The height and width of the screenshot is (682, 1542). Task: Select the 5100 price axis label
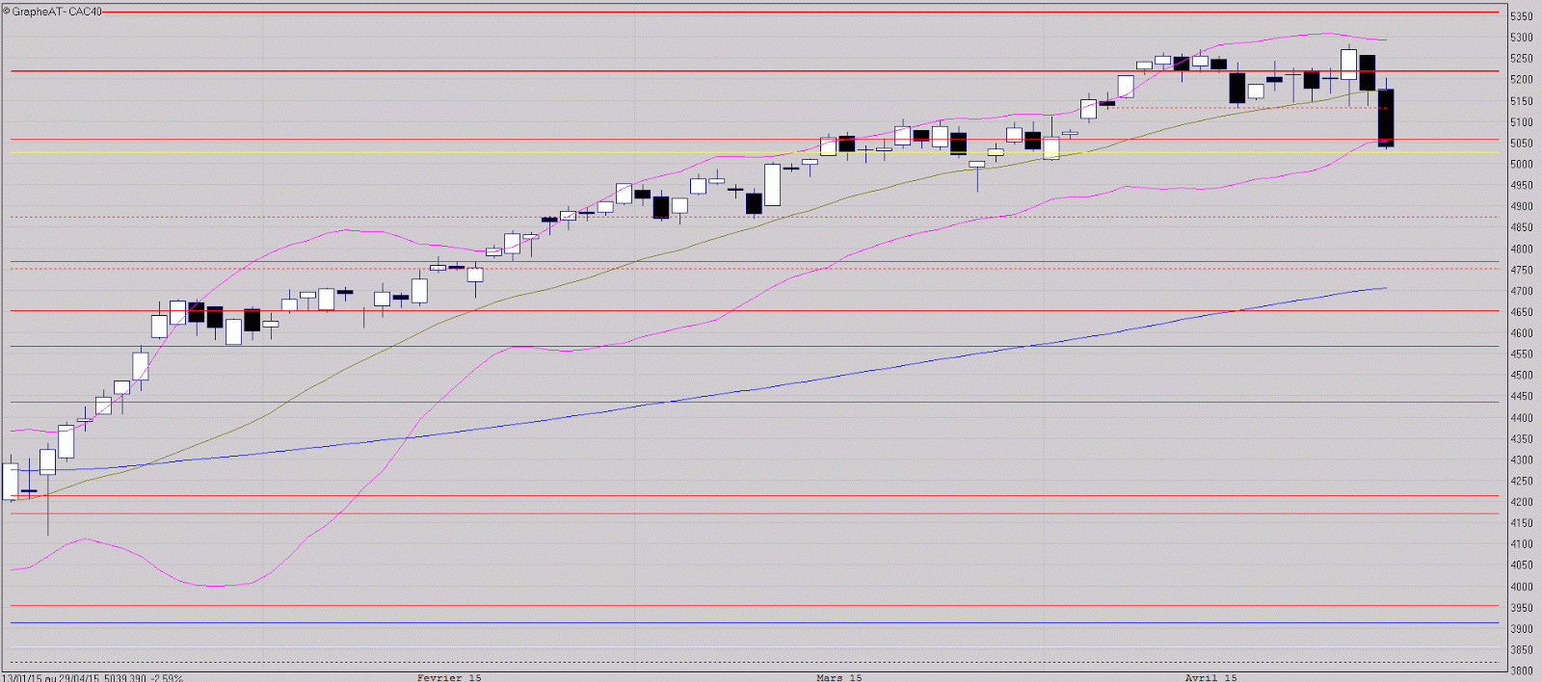point(1521,122)
